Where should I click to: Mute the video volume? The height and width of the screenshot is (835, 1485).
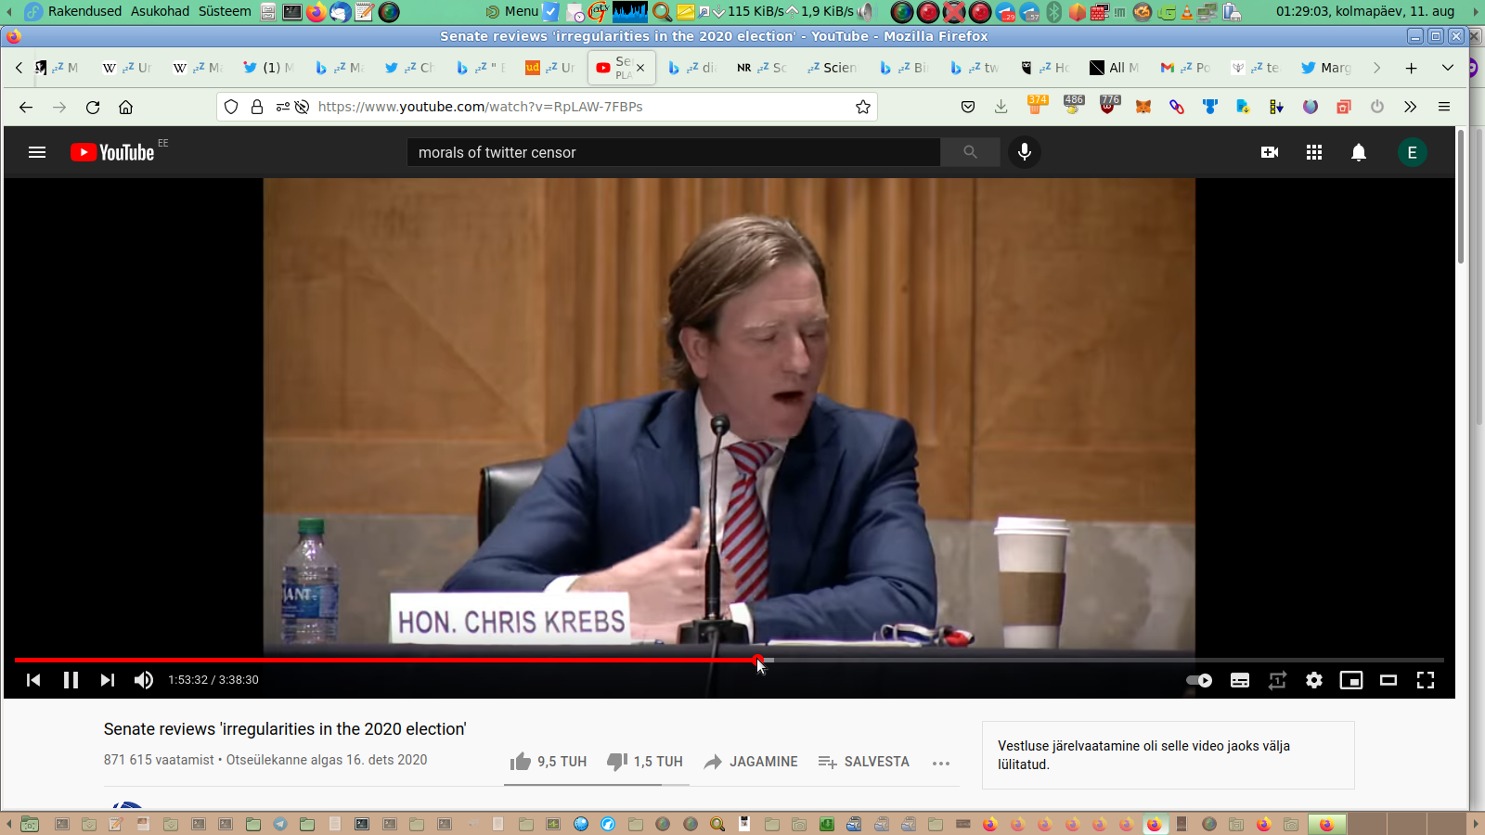point(143,680)
